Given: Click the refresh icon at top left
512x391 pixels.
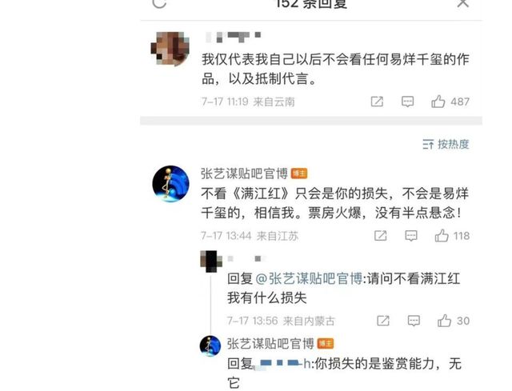Looking at the screenshot, I should click(160, 2).
